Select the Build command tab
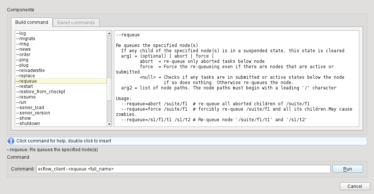374x194 pixels. pyautogui.click(x=32, y=22)
